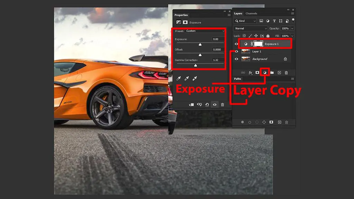Add mask in Paths panel
The height and width of the screenshot is (199, 354).
pyautogui.click(x=271, y=122)
